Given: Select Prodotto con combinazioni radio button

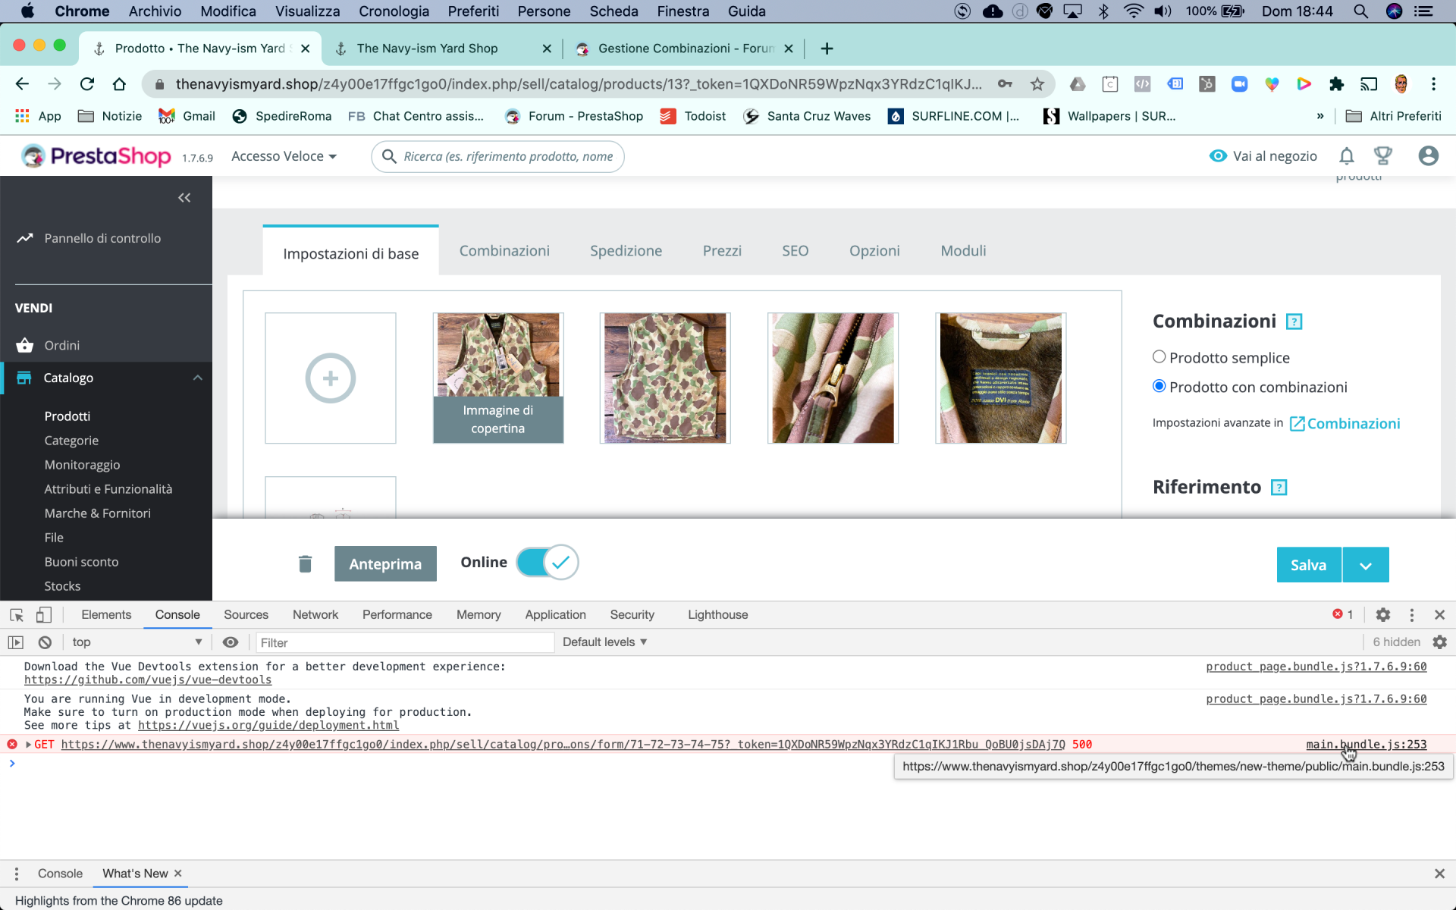Looking at the screenshot, I should (x=1159, y=387).
